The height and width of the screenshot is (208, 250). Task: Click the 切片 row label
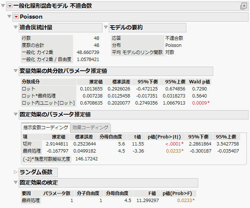(28, 144)
